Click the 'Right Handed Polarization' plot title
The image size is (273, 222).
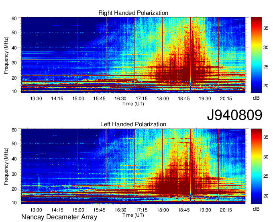tap(133, 13)
